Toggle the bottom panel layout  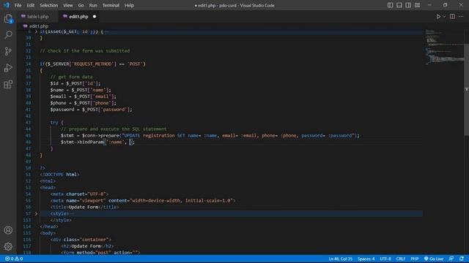(399, 5)
